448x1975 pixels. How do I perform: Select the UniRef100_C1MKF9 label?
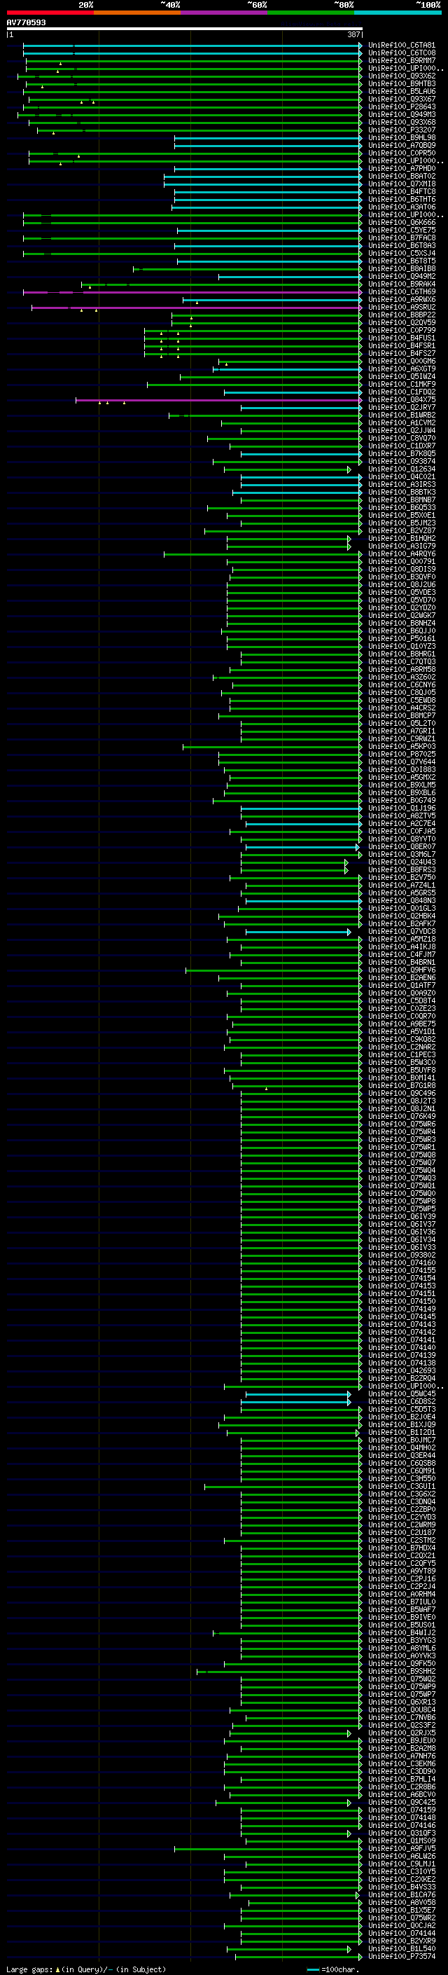coord(402,384)
